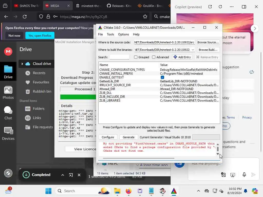Close the Completed transfers widget
Viewport: 263px width, 197px height.
pyautogui.click(x=79, y=175)
